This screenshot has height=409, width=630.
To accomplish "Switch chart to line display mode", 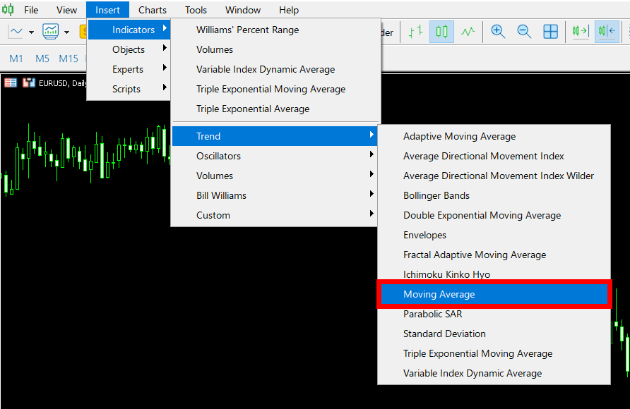I will (x=467, y=31).
